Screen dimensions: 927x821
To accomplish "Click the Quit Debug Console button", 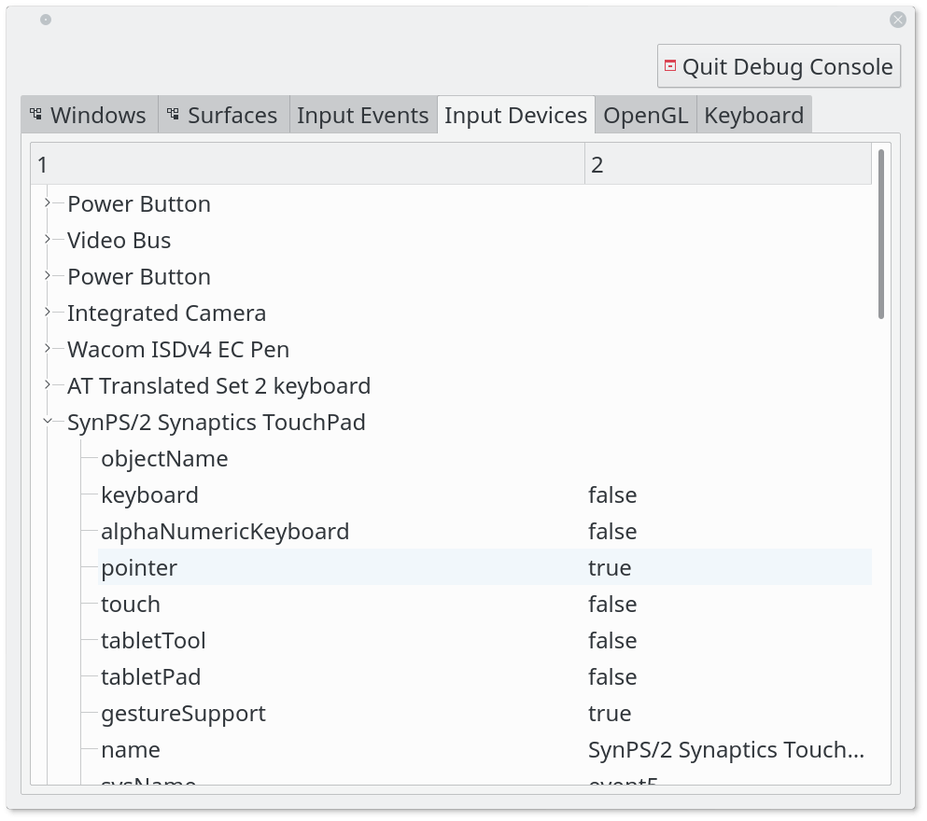I will [779, 66].
